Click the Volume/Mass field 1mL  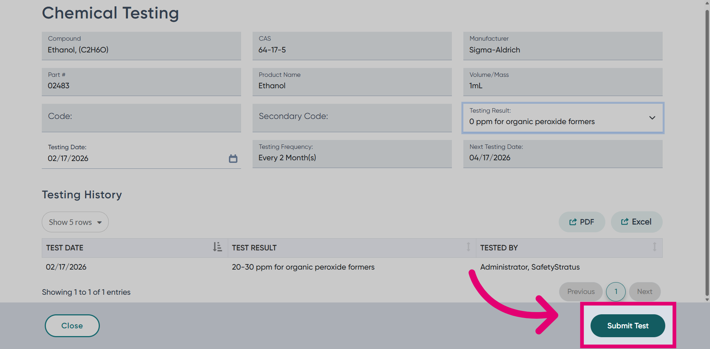(x=563, y=82)
